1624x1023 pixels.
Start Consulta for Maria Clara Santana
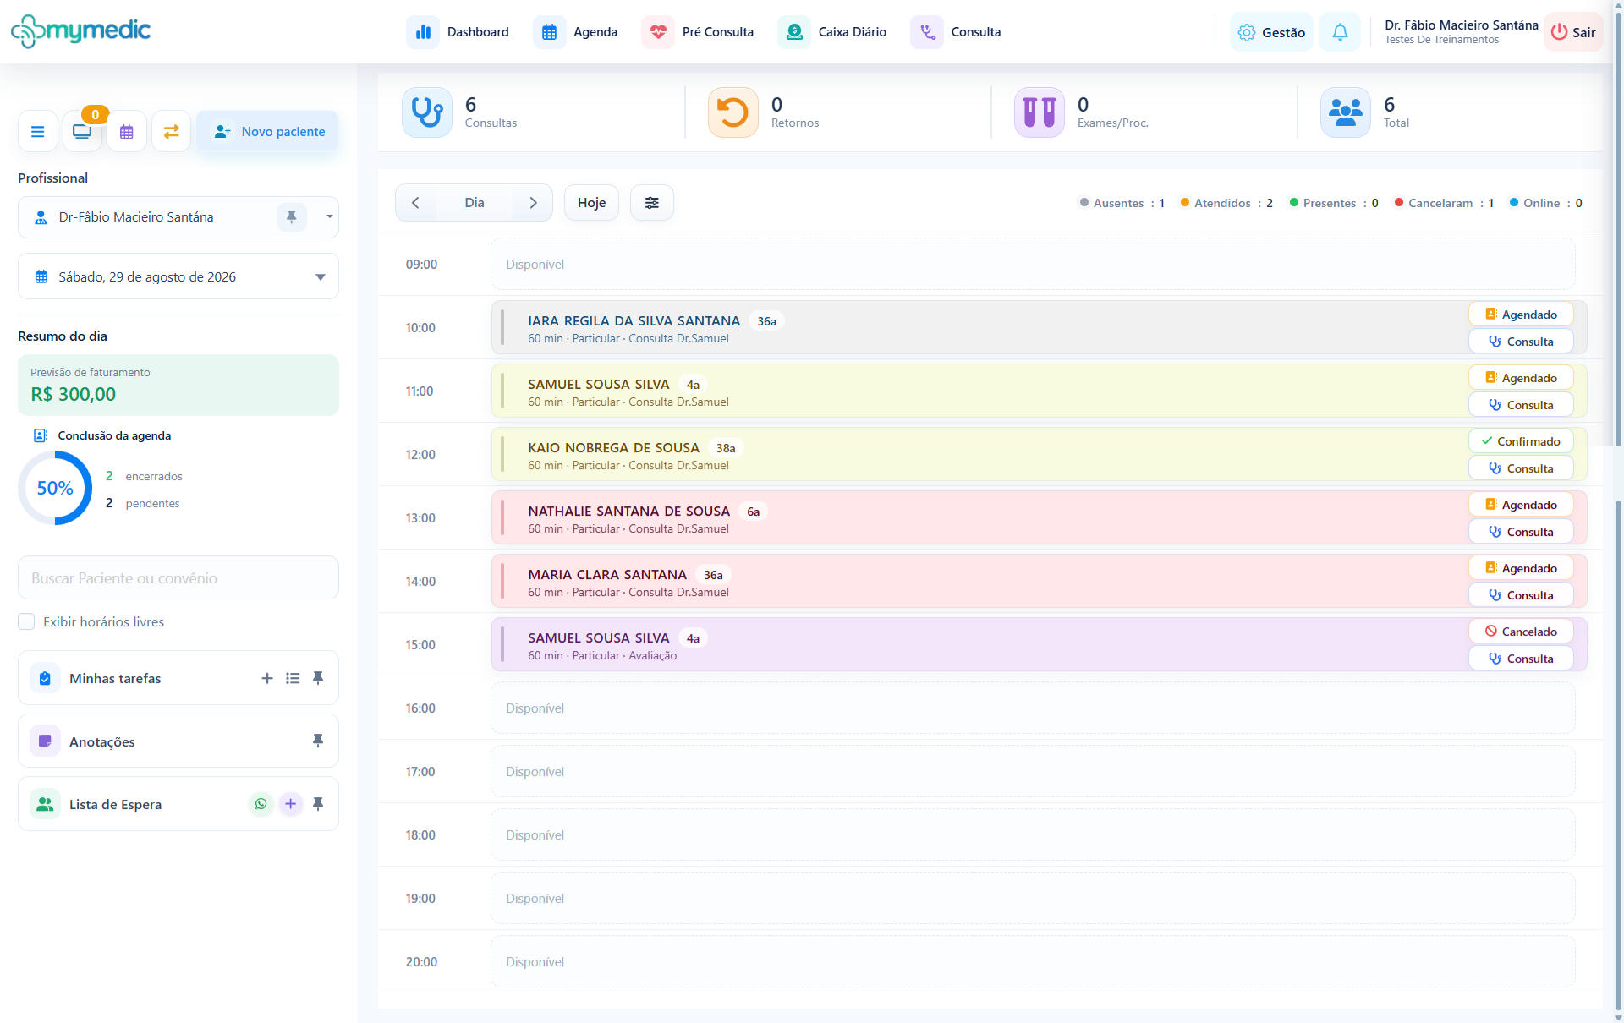1521,595
